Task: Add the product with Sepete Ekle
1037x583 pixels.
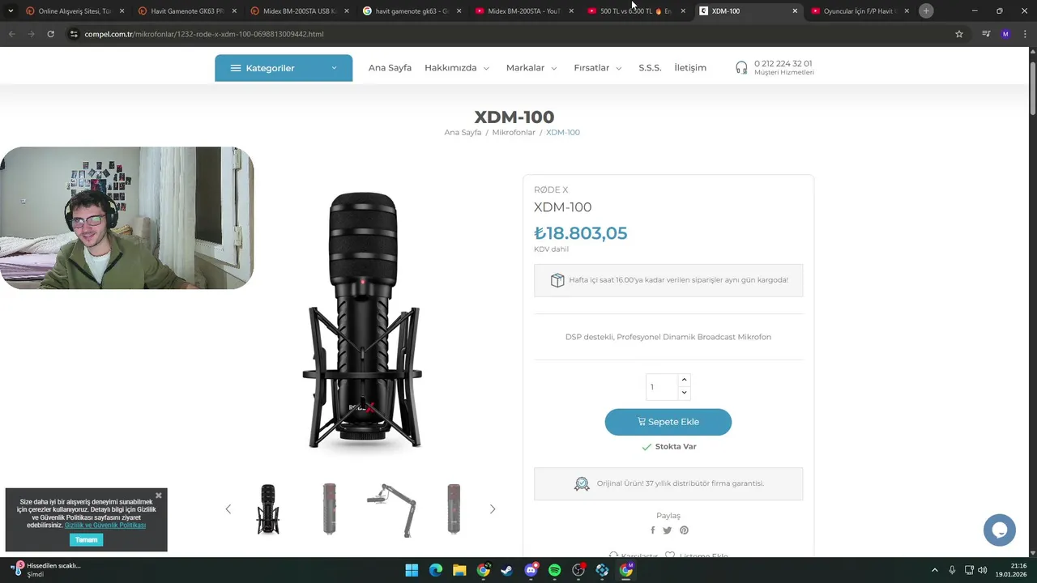Action: 668,422
